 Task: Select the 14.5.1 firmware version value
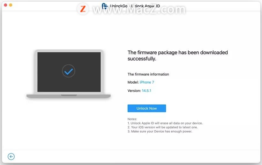(x=146, y=91)
